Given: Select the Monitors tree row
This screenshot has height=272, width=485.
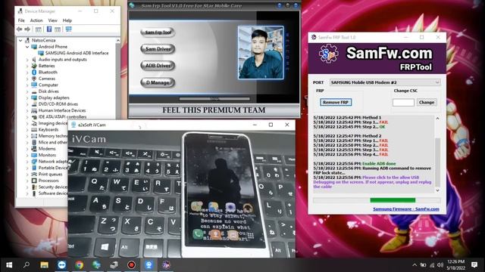Looking at the screenshot, I should click(47, 155).
